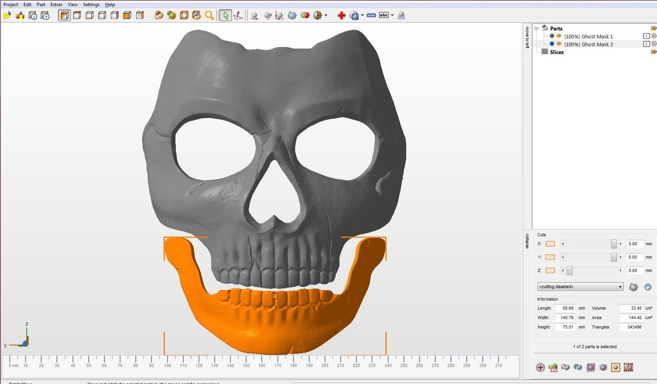657x384 pixels.
Task: Click the folder icon beside Slices
Action: (653, 52)
